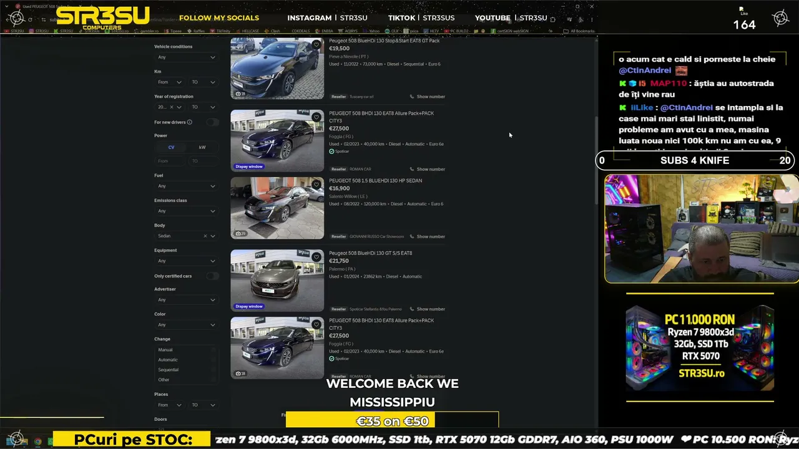Click the browser reload icon
Screen dimensions: 799x449
(x=29, y=19)
